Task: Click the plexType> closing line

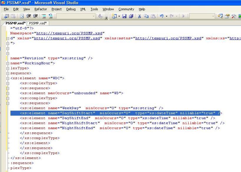Action: pos(21,168)
